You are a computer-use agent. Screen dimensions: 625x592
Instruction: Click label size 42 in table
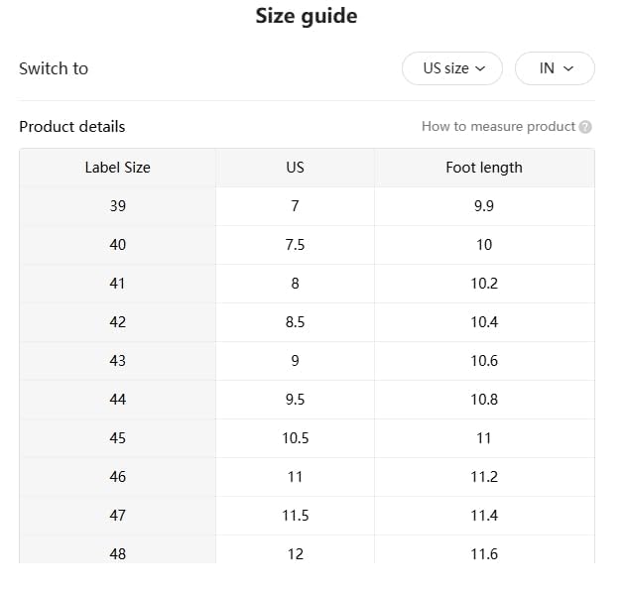[117, 322]
